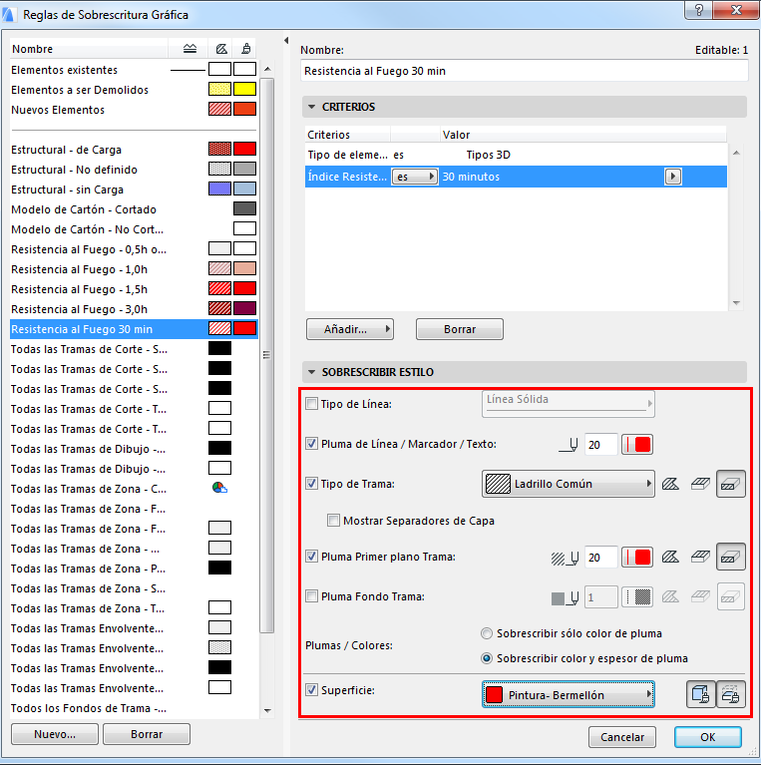Open foreground fill pen color swatch
The image size is (761, 765).
click(637, 557)
